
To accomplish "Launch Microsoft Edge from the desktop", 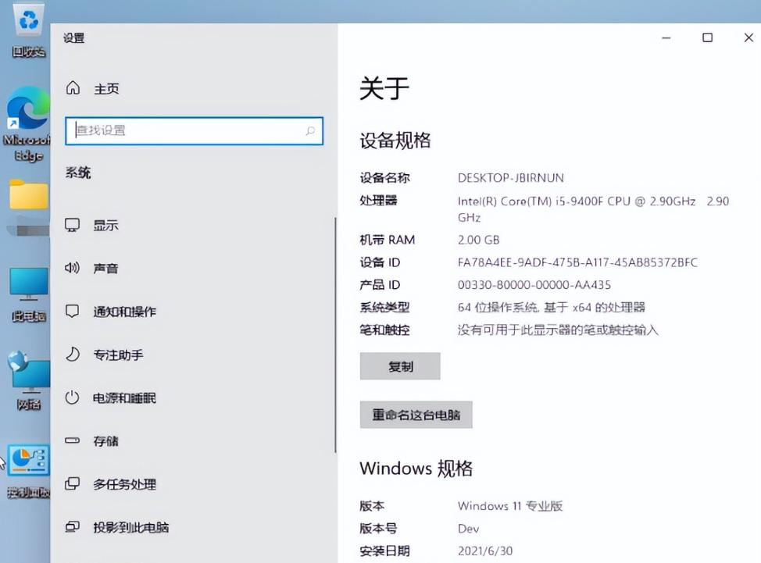I will [27, 123].
